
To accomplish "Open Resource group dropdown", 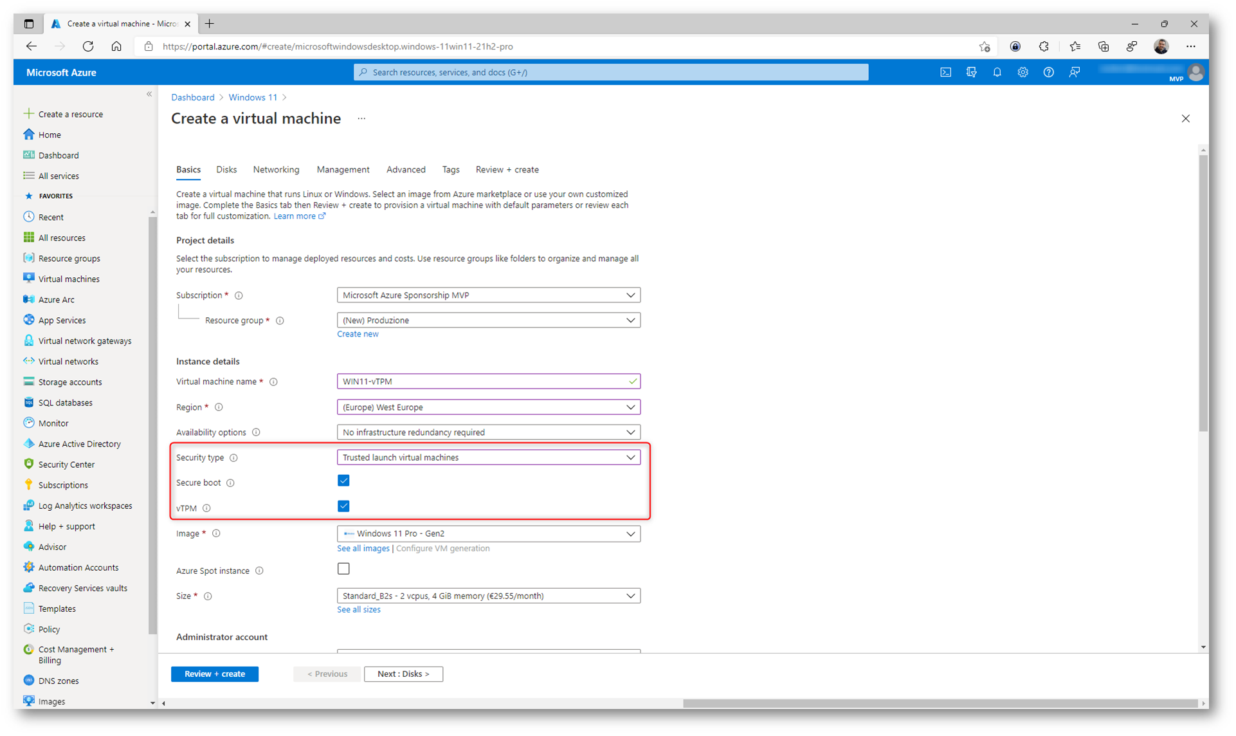I will coord(488,320).
